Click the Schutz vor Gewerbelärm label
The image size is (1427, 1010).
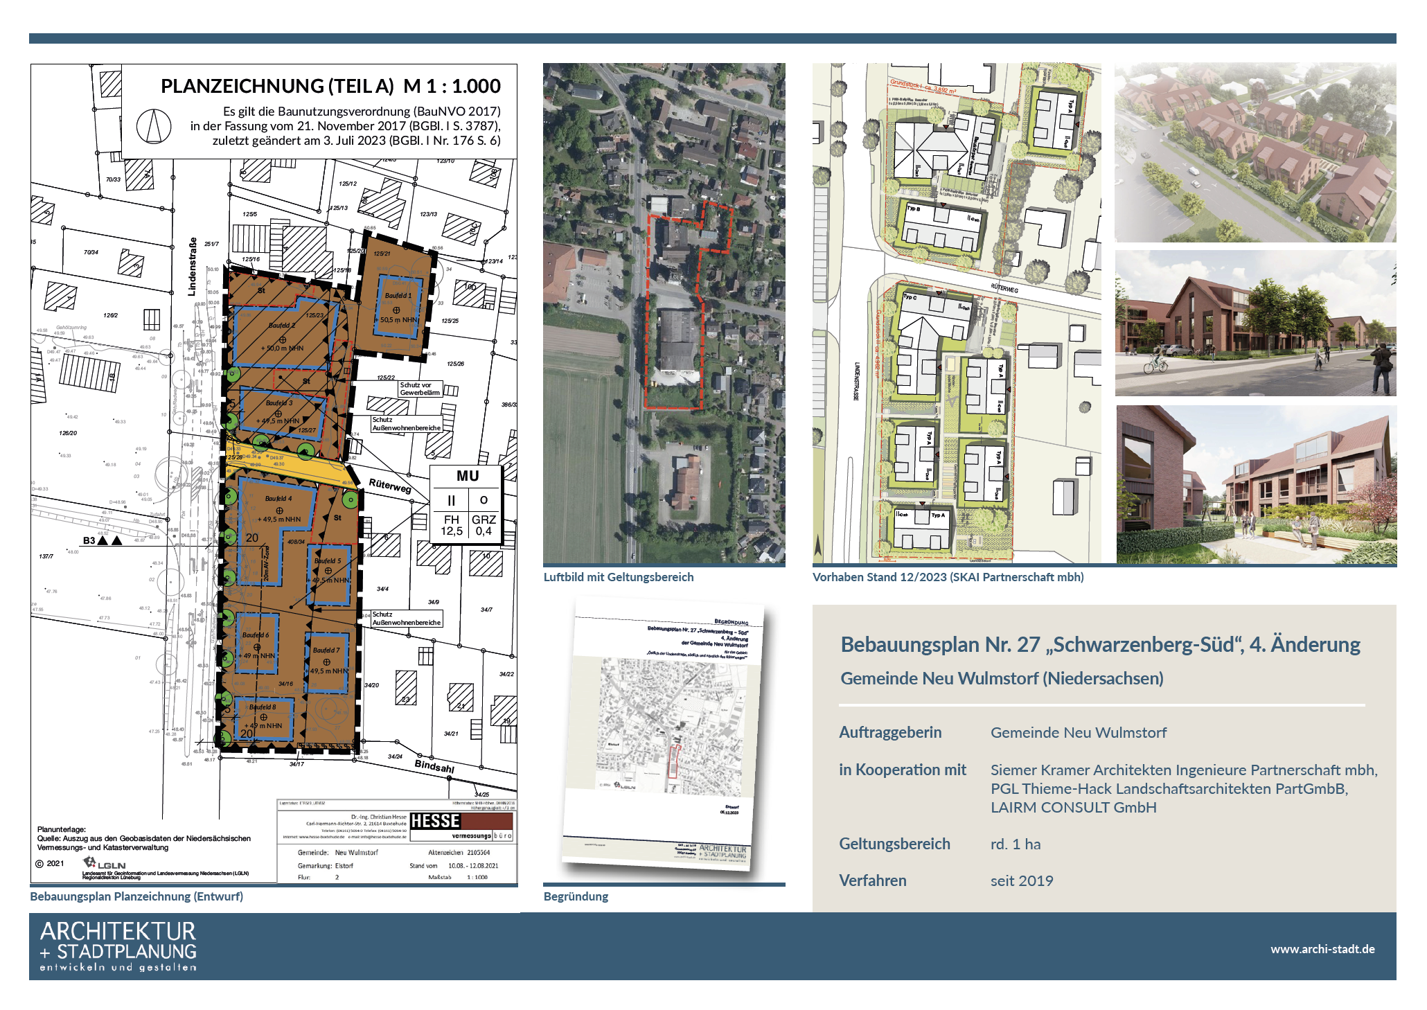point(420,389)
